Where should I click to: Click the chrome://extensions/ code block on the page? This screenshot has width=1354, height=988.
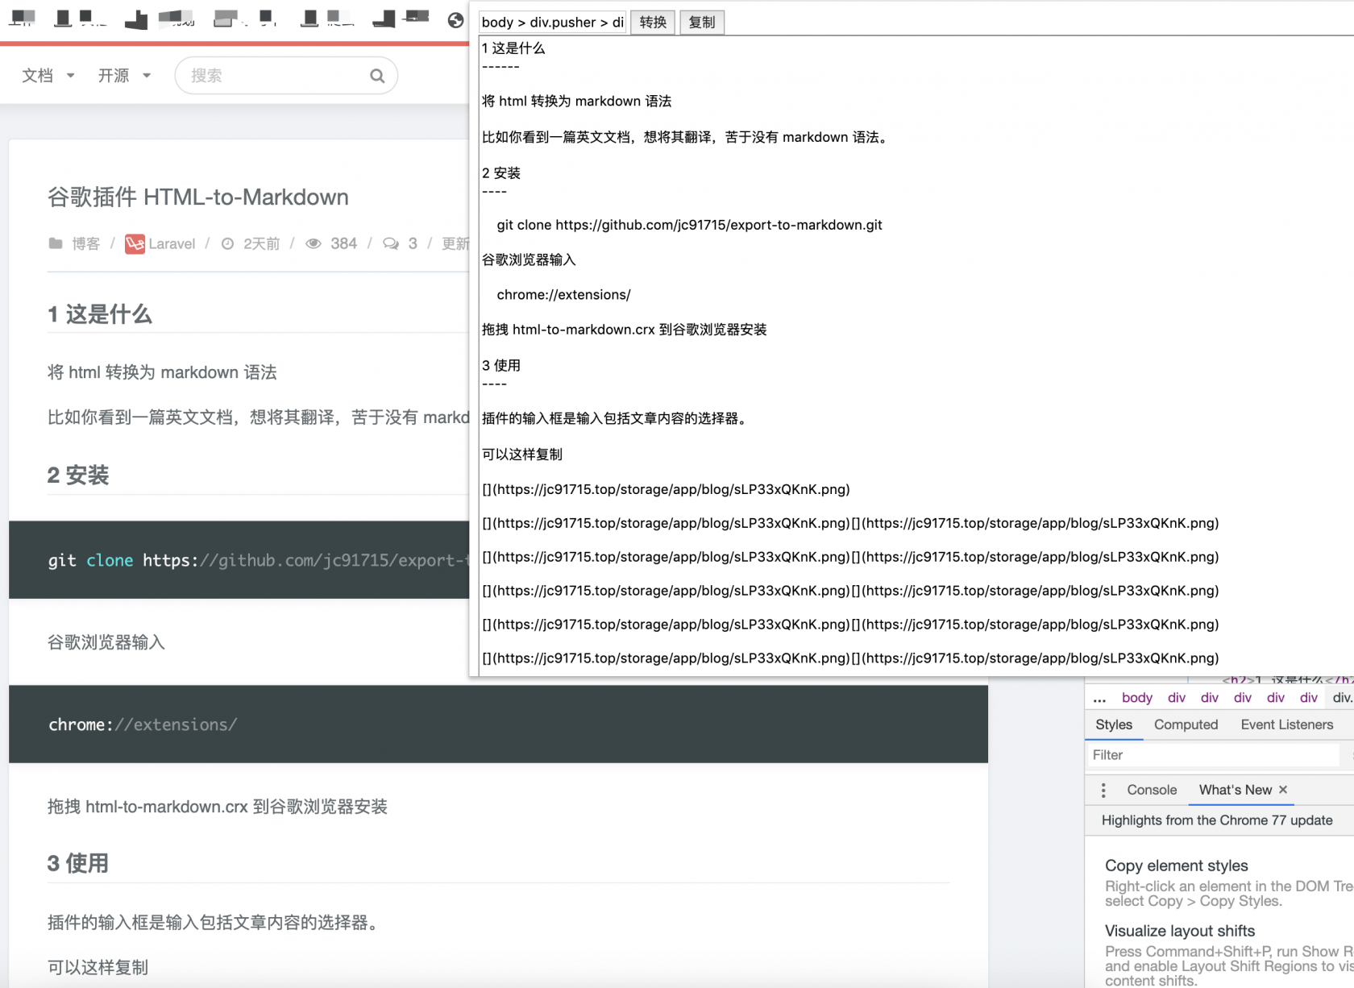pos(498,724)
